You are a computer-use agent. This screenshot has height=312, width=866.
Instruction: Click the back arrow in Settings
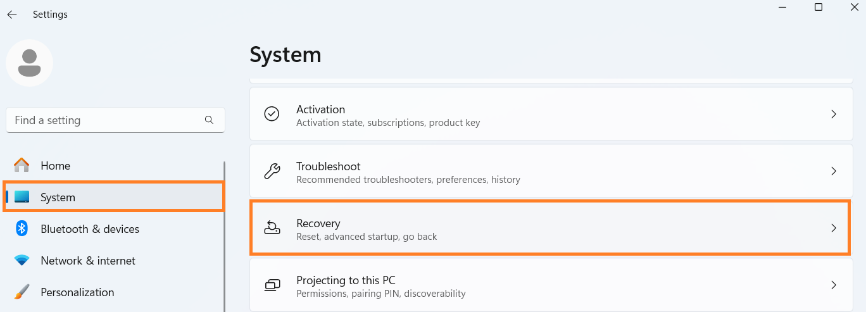pos(12,15)
